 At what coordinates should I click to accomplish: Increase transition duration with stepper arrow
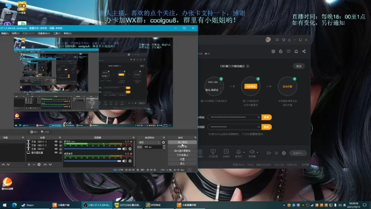point(164,146)
